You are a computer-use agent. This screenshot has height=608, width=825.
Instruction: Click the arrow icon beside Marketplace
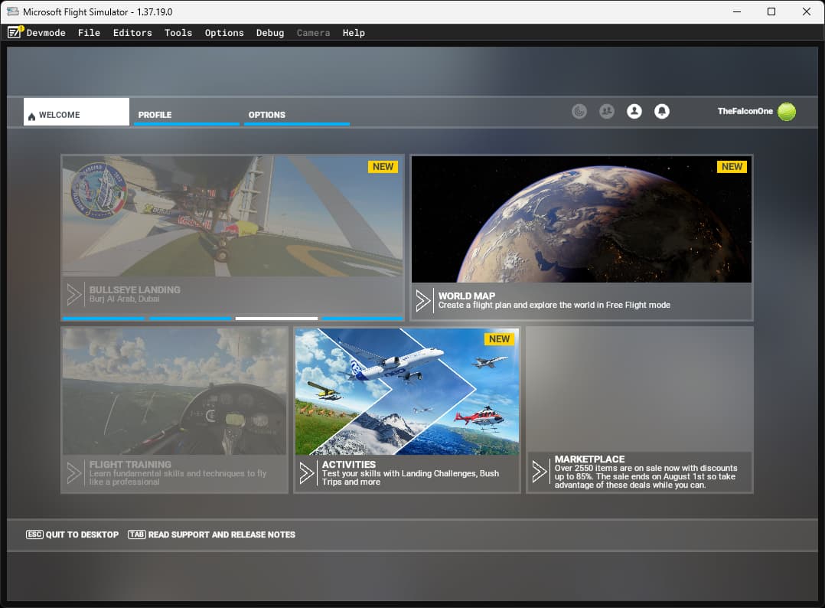540,472
